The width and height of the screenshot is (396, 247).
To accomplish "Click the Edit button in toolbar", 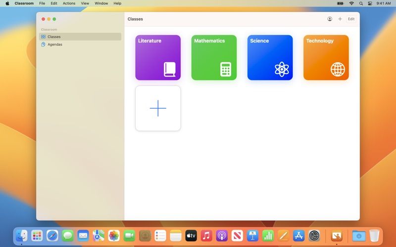I will pyautogui.click(x=351, y=19).
